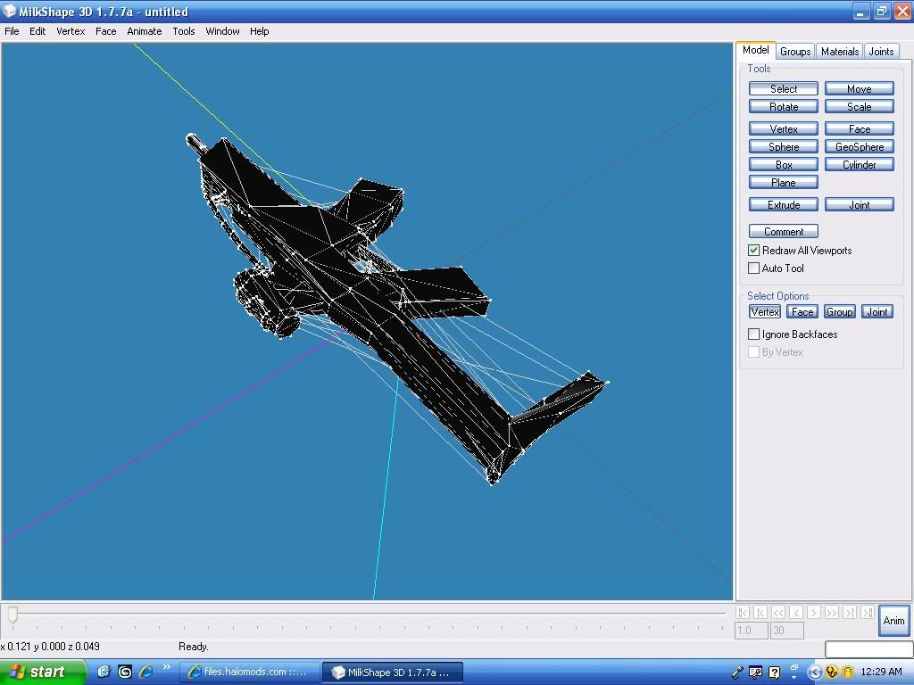Image resolution: width=914 pixels, height=685 pixels.
Task: Choose the Face creation tool in Tools
Action: coord(860,128)
